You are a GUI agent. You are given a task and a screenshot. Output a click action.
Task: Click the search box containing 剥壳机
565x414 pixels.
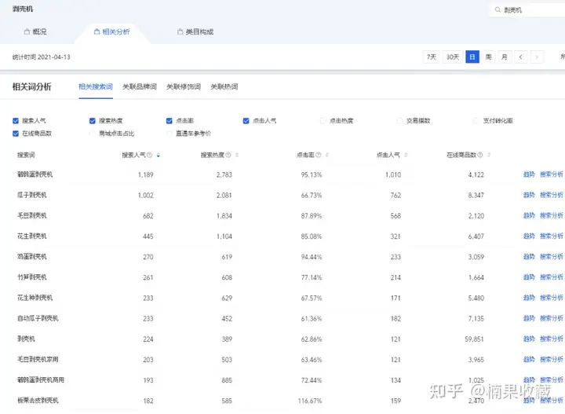[527, 9]
